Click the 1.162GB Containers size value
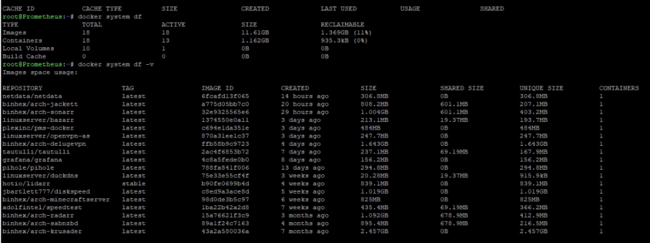Image resolution: width=650 pixels, height=243 pixels. click(x=255, y=40)
